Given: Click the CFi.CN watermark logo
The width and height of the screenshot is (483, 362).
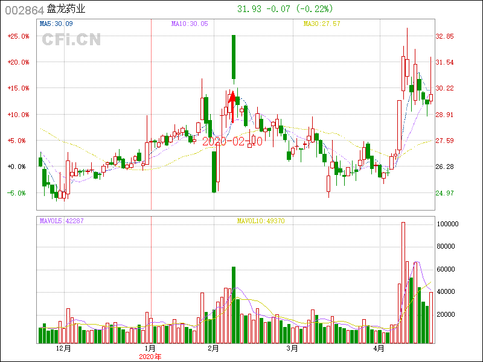Looking at the screenshot, I should (71, 40).
